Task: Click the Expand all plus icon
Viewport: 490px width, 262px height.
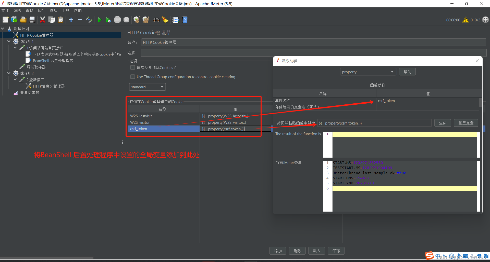Action: (x=71, y=20)
